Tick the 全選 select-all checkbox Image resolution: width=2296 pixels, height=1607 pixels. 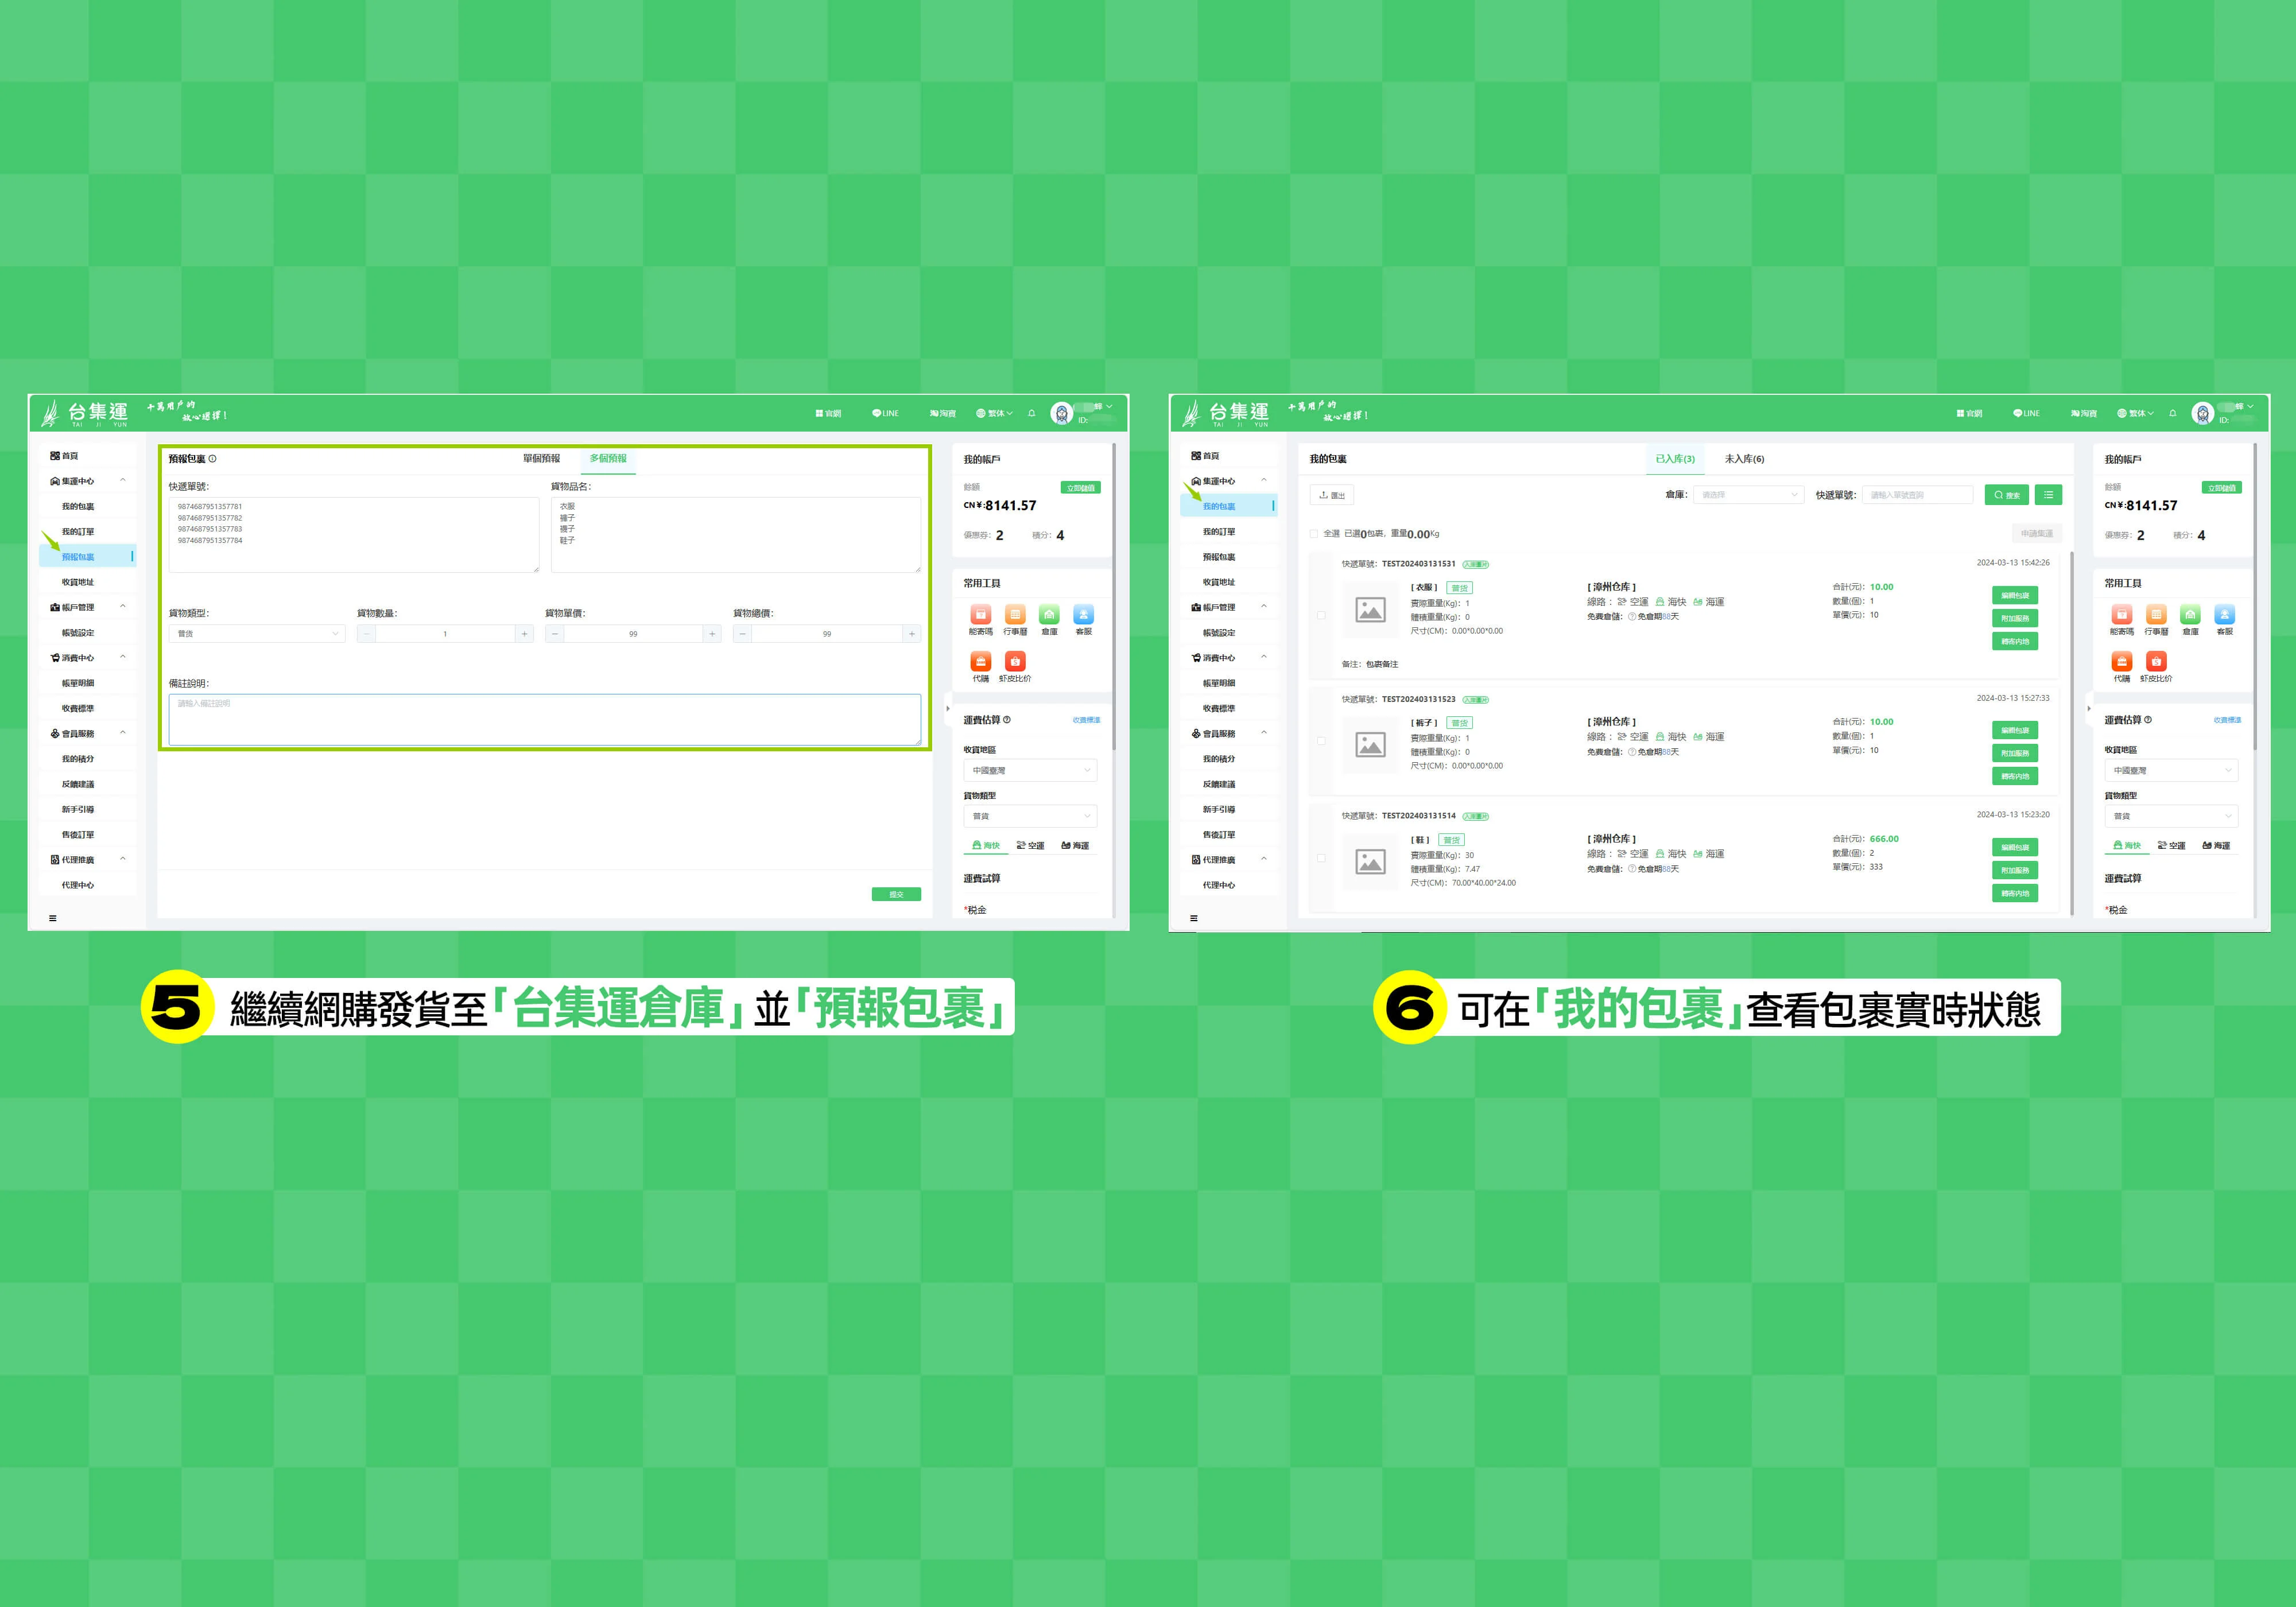click(x=1314, y=534)
